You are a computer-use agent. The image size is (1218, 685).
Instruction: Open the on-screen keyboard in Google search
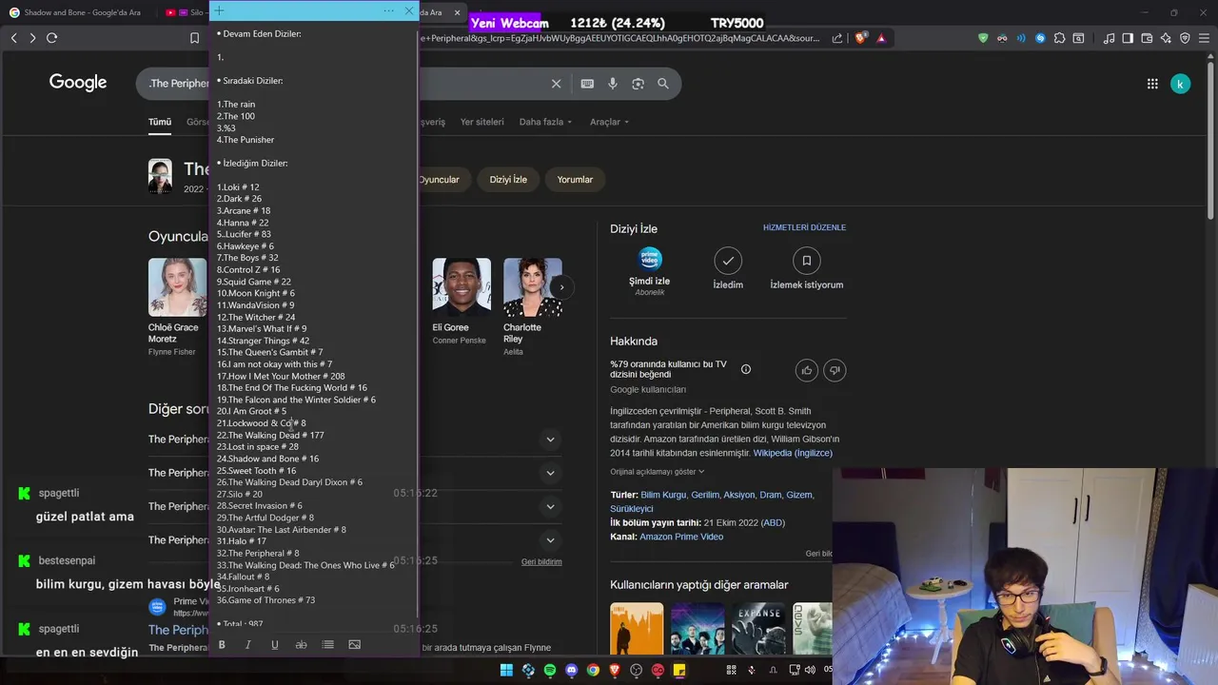point(587,84)
